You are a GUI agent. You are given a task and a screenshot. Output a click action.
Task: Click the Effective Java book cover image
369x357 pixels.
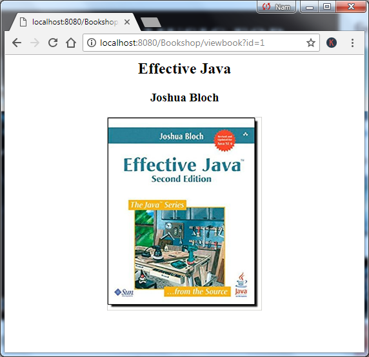point(184,214)
